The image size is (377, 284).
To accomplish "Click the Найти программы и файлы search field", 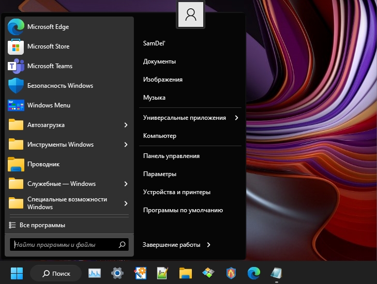I will (x=65, y=245).
